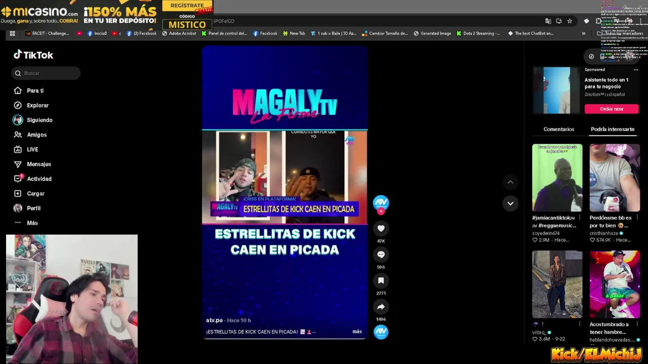Switch to the Podría interesarte tab

click(x=613, y=129)
